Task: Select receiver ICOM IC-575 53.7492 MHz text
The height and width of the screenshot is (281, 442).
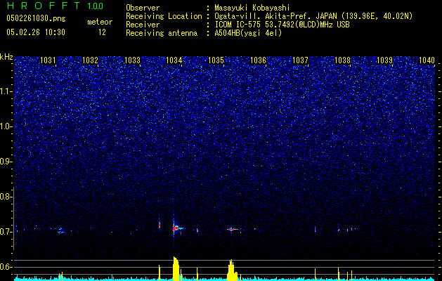Action: [282, 25]
